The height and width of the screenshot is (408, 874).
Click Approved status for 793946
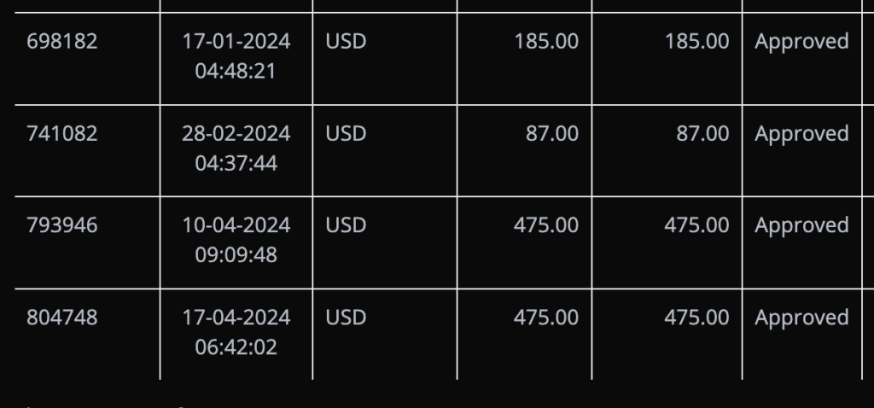point(801,226)
